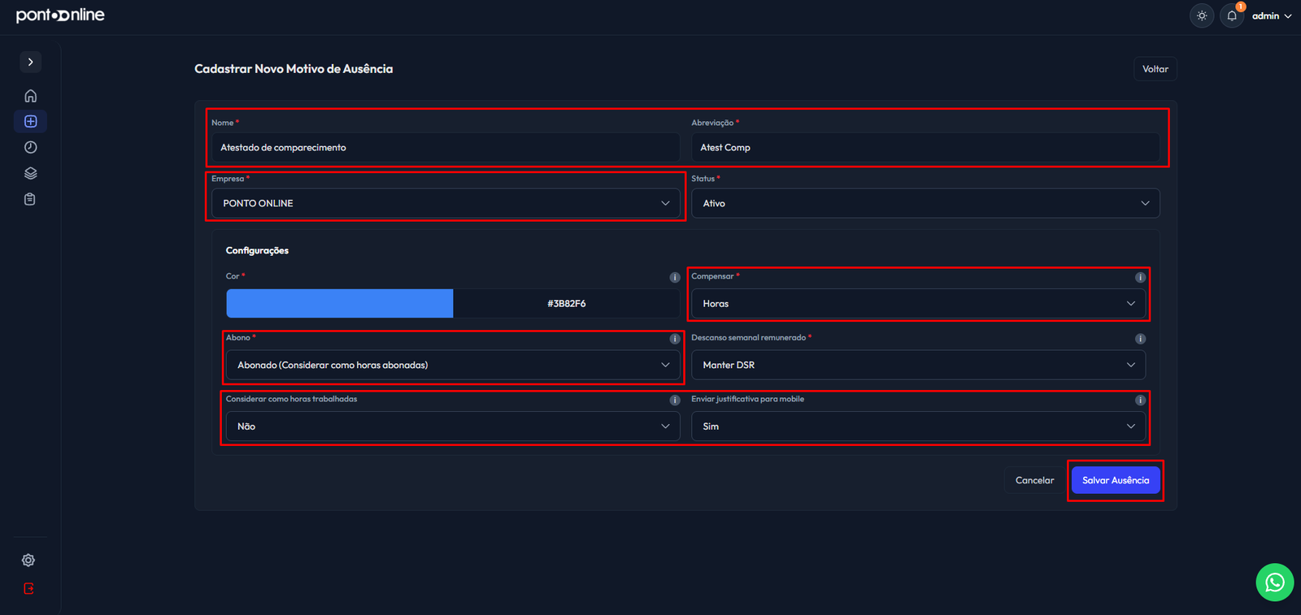Viewport: 1301px width, 615px height.
Task: Open the stacked layers icon in sidebar
Action: coord(30,173)
